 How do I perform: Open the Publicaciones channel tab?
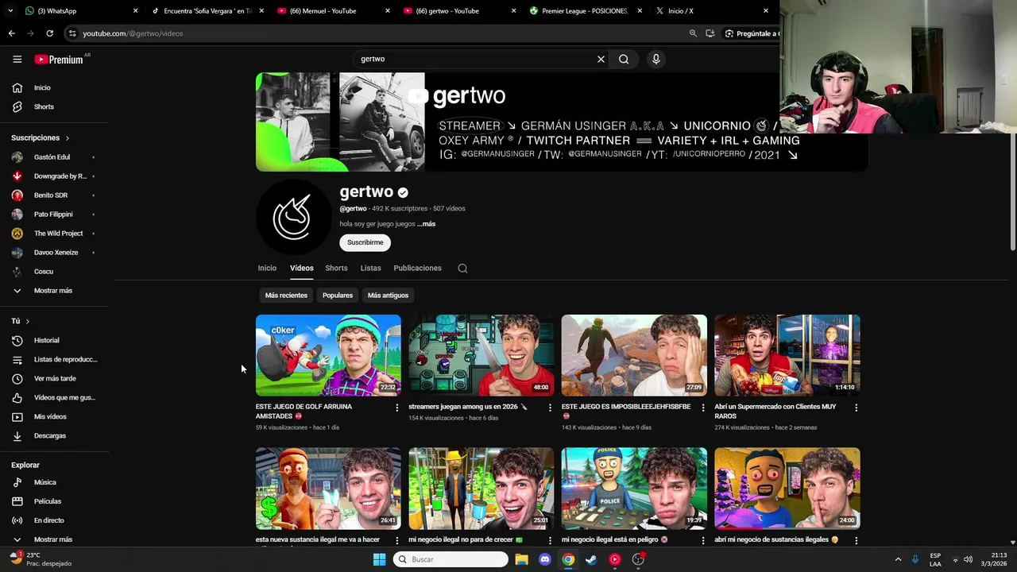(417, 268)
